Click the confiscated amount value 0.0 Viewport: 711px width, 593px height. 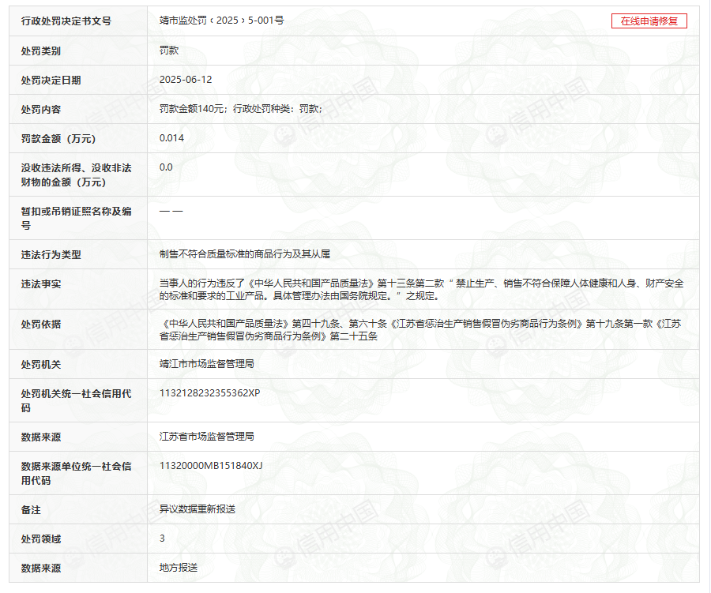click(x=166, y=167)
